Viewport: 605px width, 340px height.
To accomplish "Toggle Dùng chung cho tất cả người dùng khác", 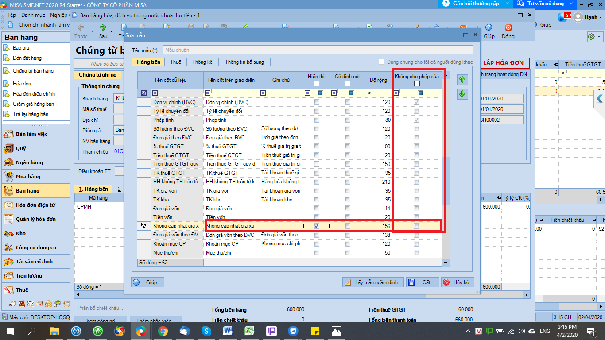I will coord(382,62).
